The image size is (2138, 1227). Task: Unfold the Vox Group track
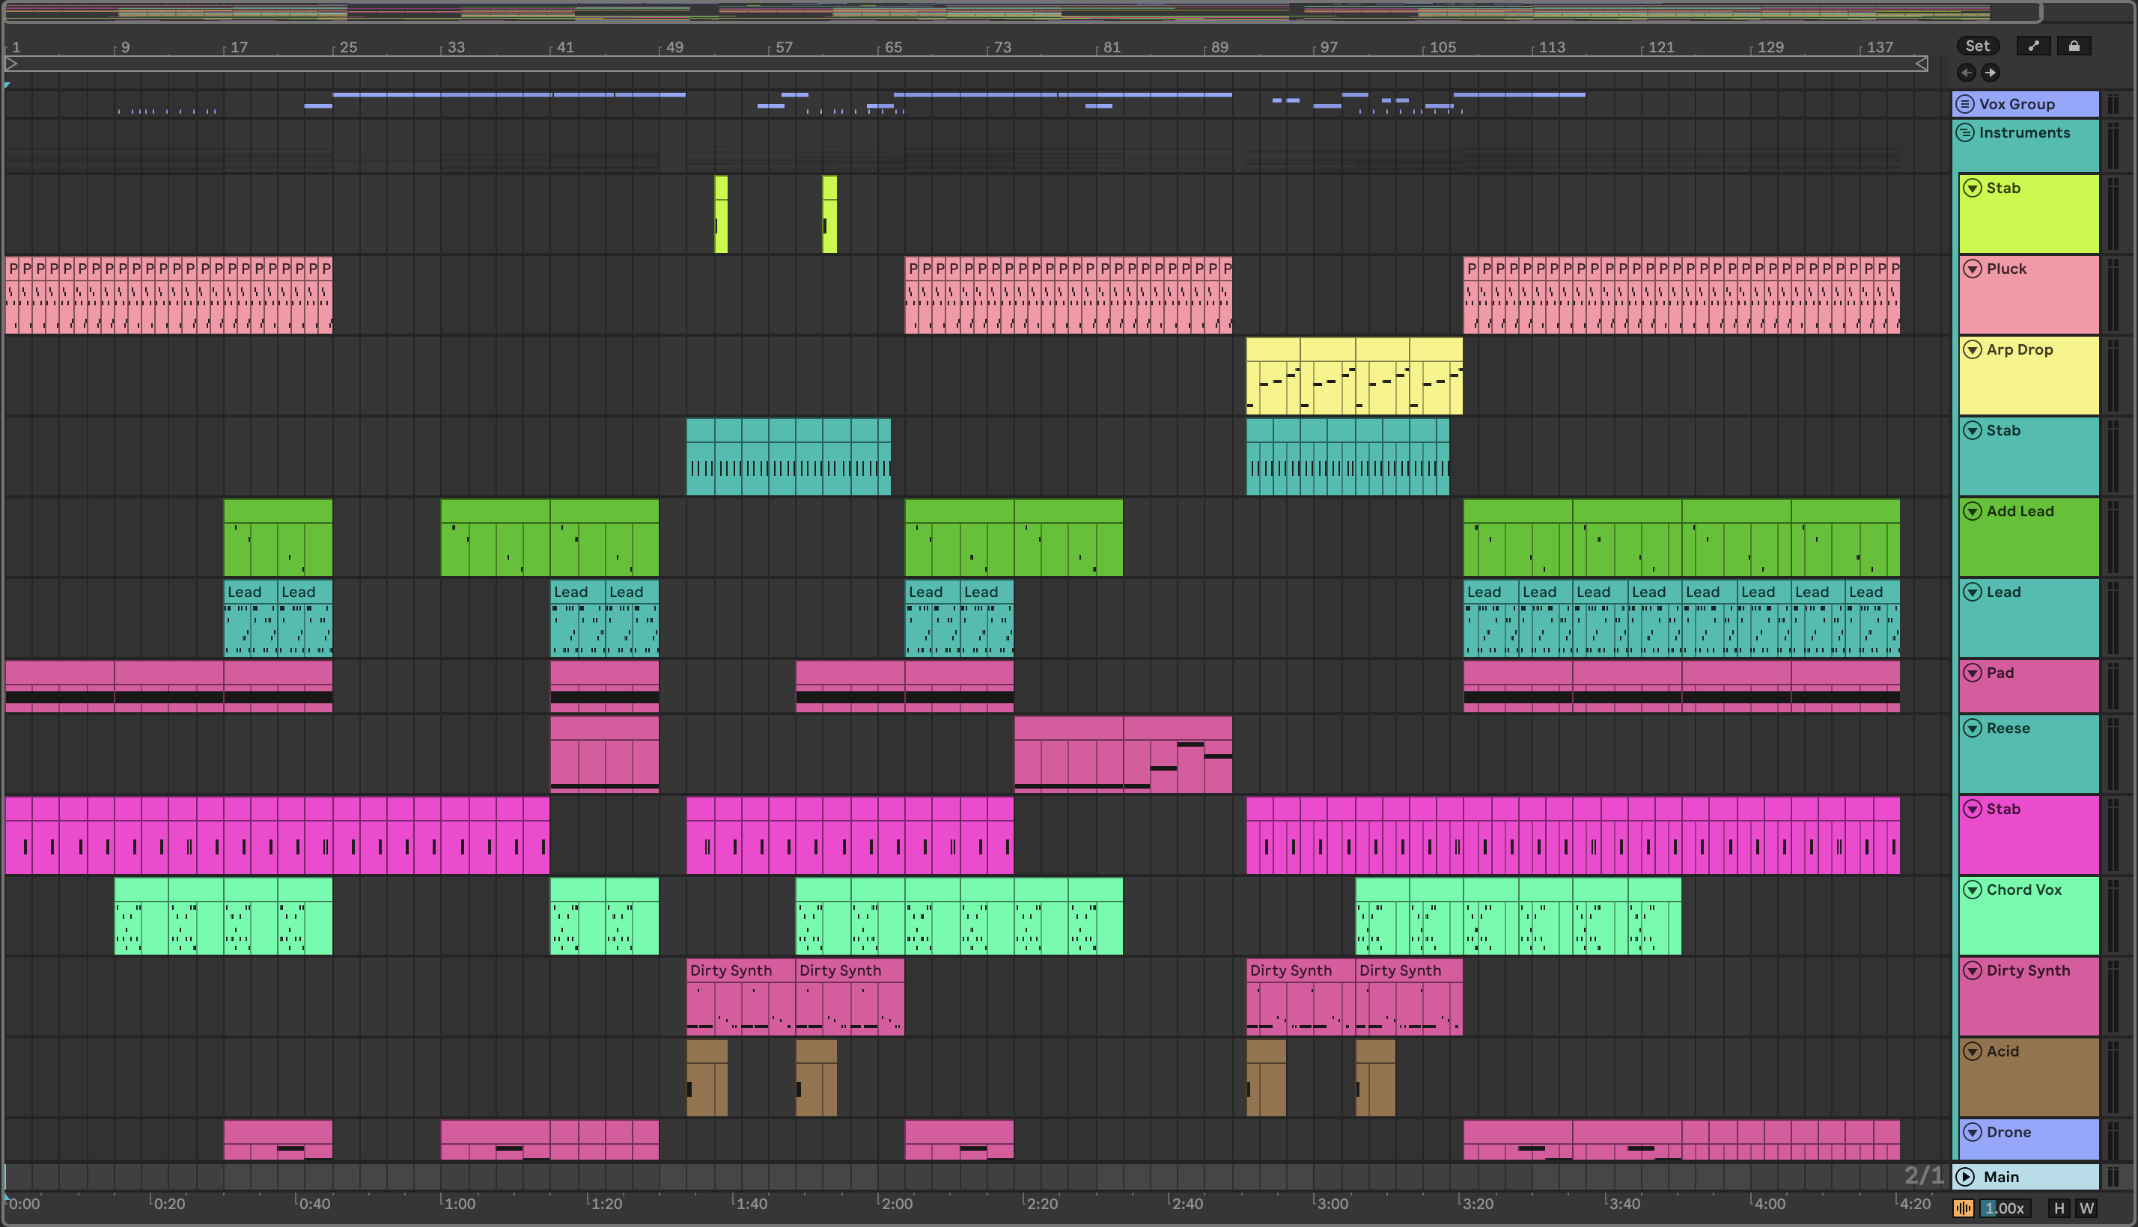point(1965,104)
